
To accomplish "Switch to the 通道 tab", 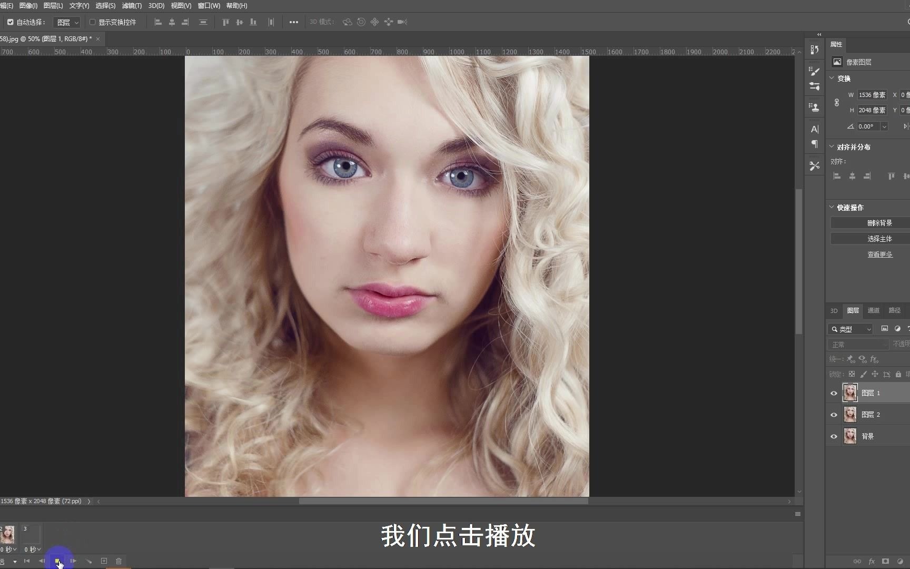I will (x=873, y=310).
